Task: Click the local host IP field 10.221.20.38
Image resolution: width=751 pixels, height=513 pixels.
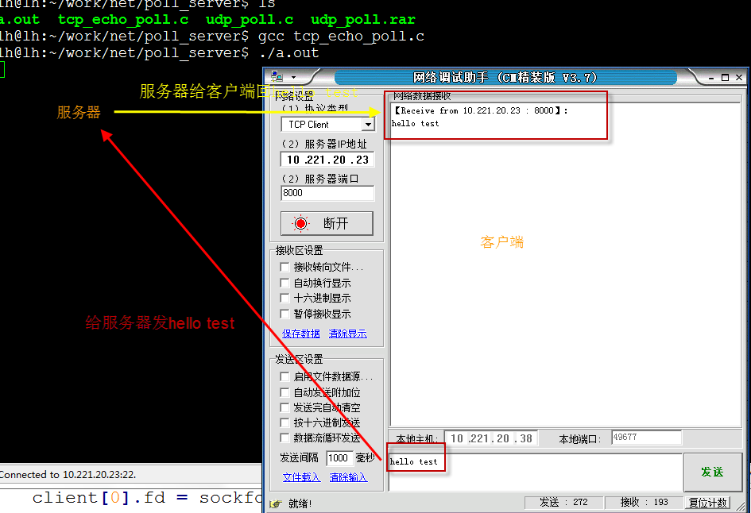Action: (x=491, y=438)
